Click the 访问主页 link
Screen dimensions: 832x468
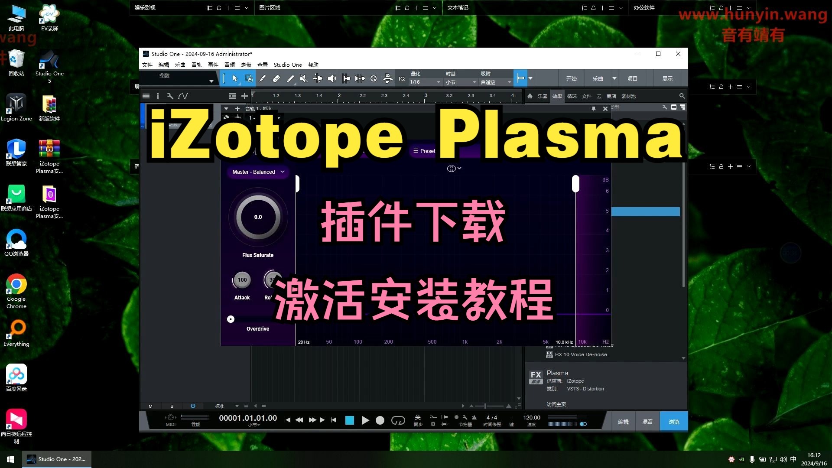556,404
